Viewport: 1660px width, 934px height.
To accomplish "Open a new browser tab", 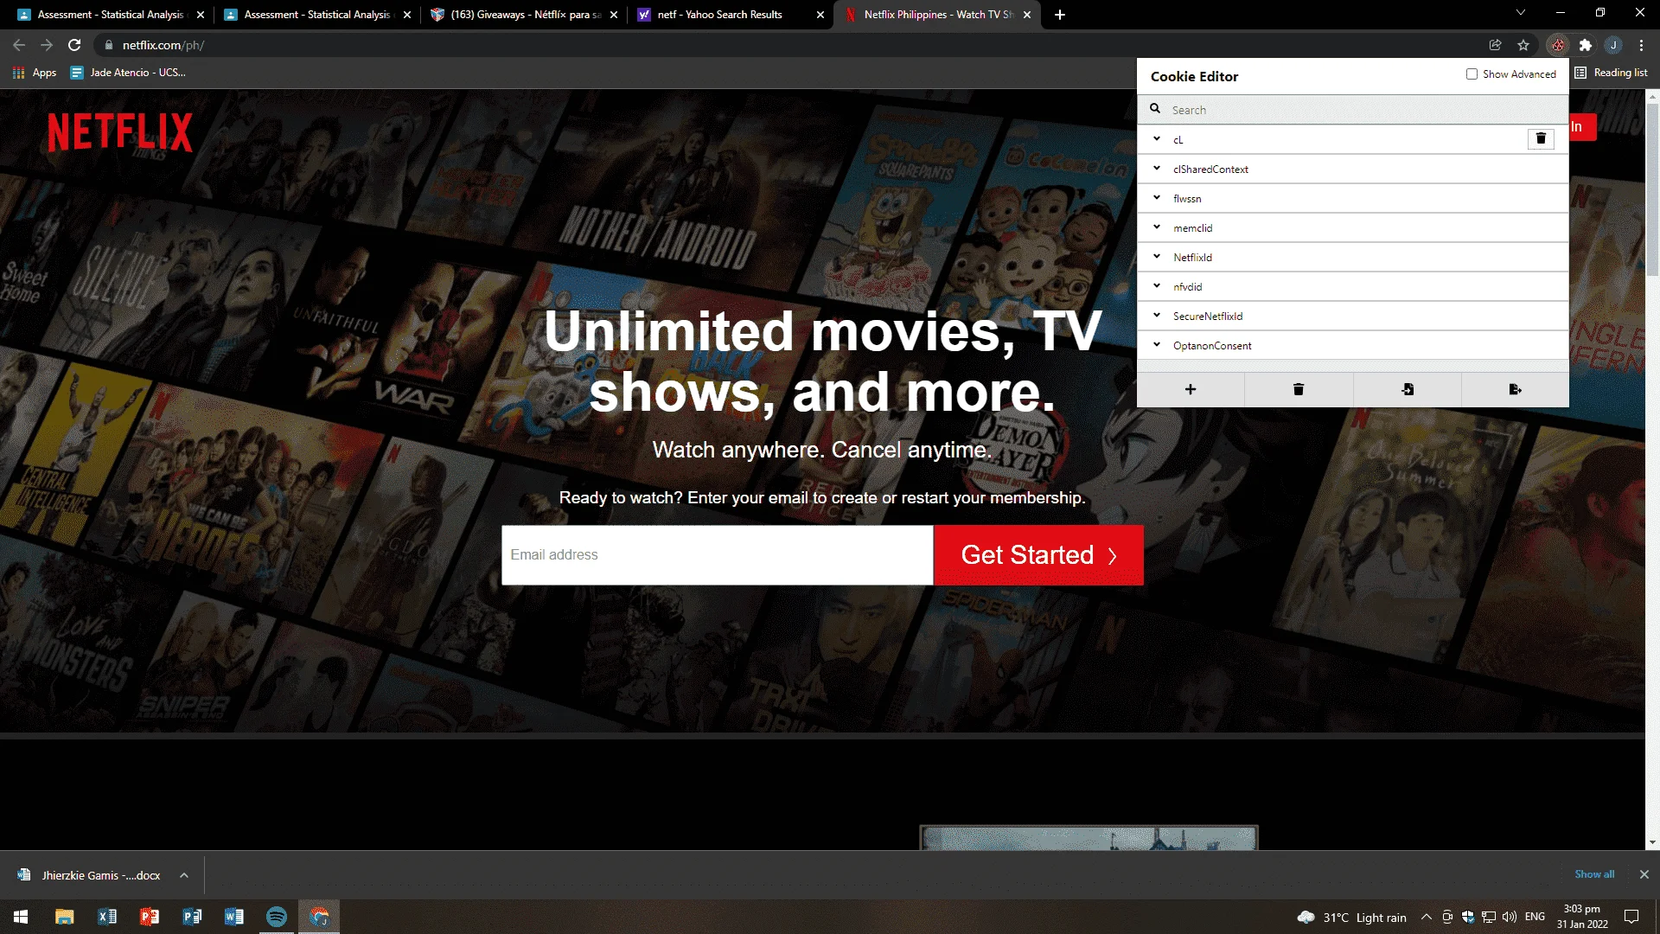I will (1060, 15).
